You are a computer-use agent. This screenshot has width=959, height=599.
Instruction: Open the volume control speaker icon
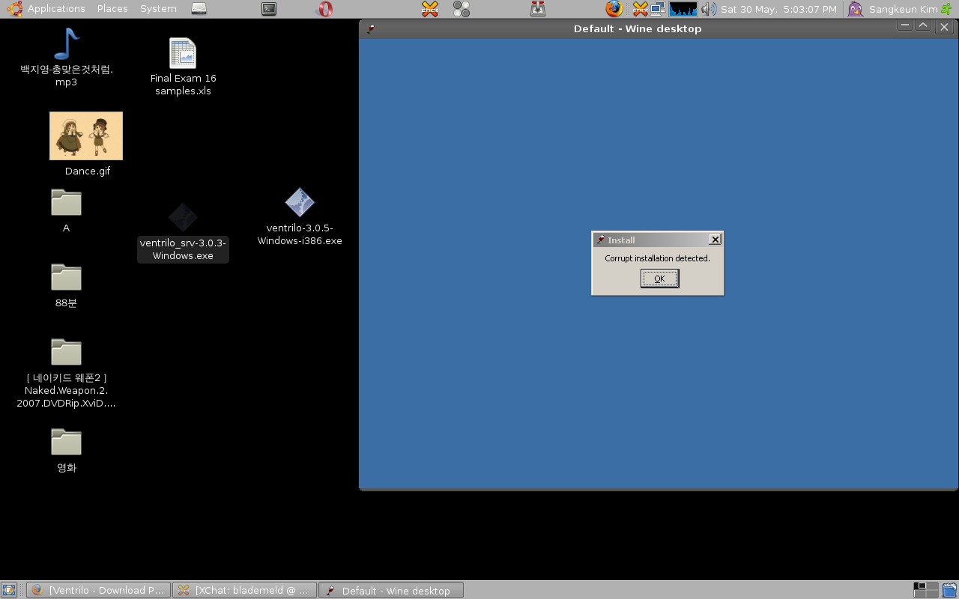click(x=708, y=9)
